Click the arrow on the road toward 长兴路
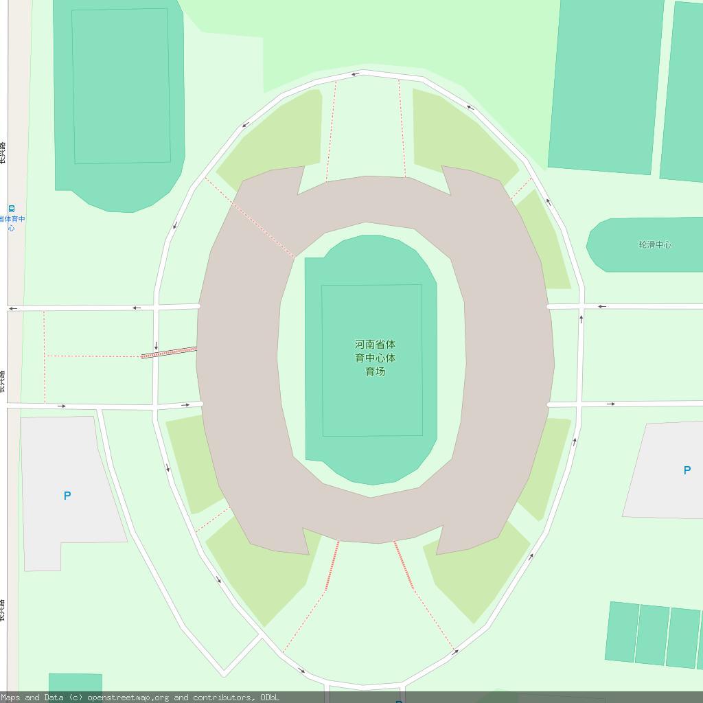The height and width of the screenshot is (703, 703). point(137,308)
